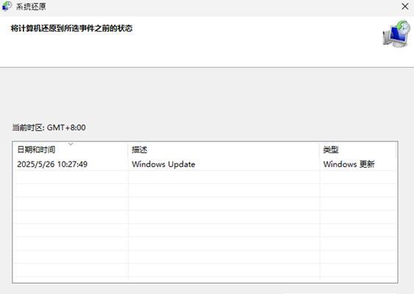Sort by the 类型 column header
The height and width of the screenshot is (294, 414).
[358, 150]
